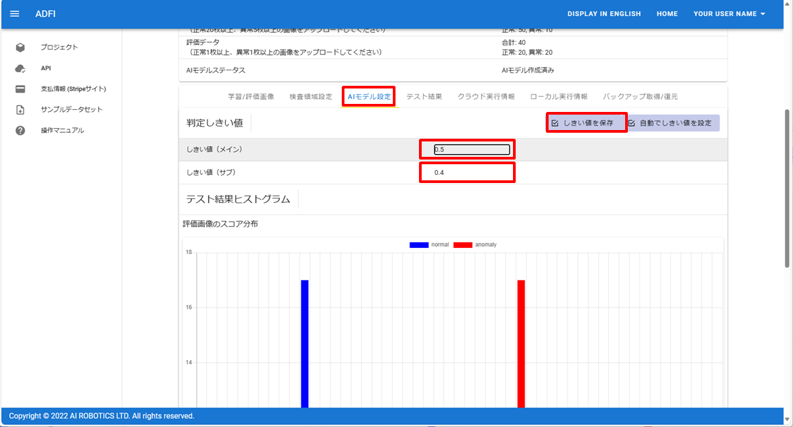Switch to the クラウド実行情報 tab

click(x=486, y=97)
